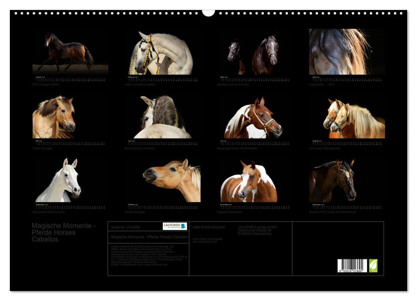Screen dimensions: 417x301
Task: Click the blue book emblem beside CALVENDO logo
Action: tap(183, 225)
